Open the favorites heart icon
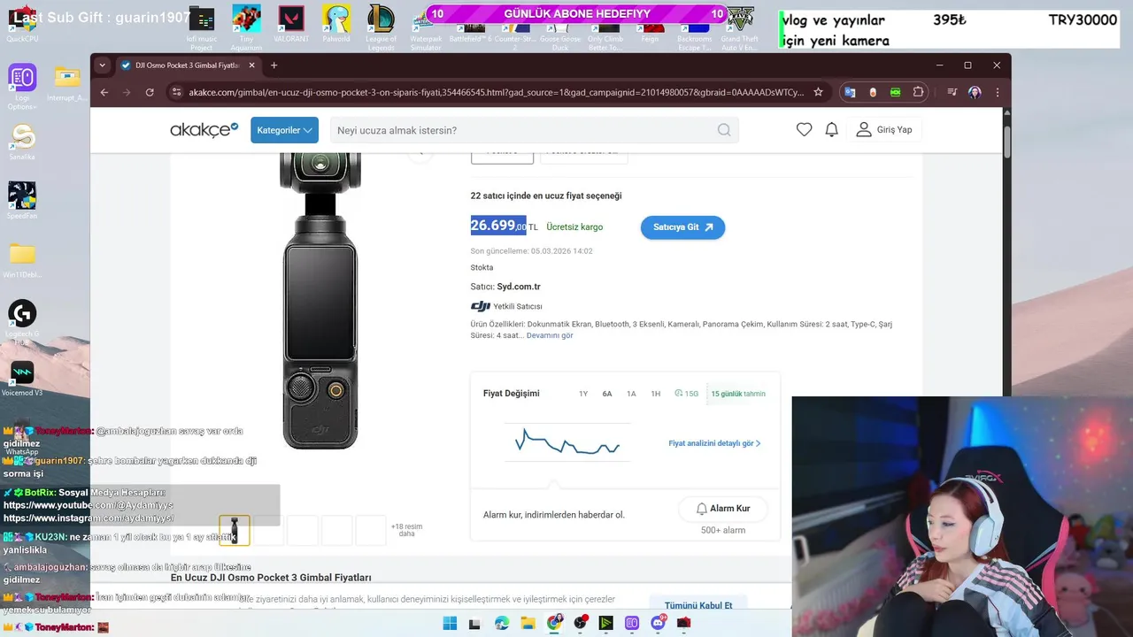 804,130
